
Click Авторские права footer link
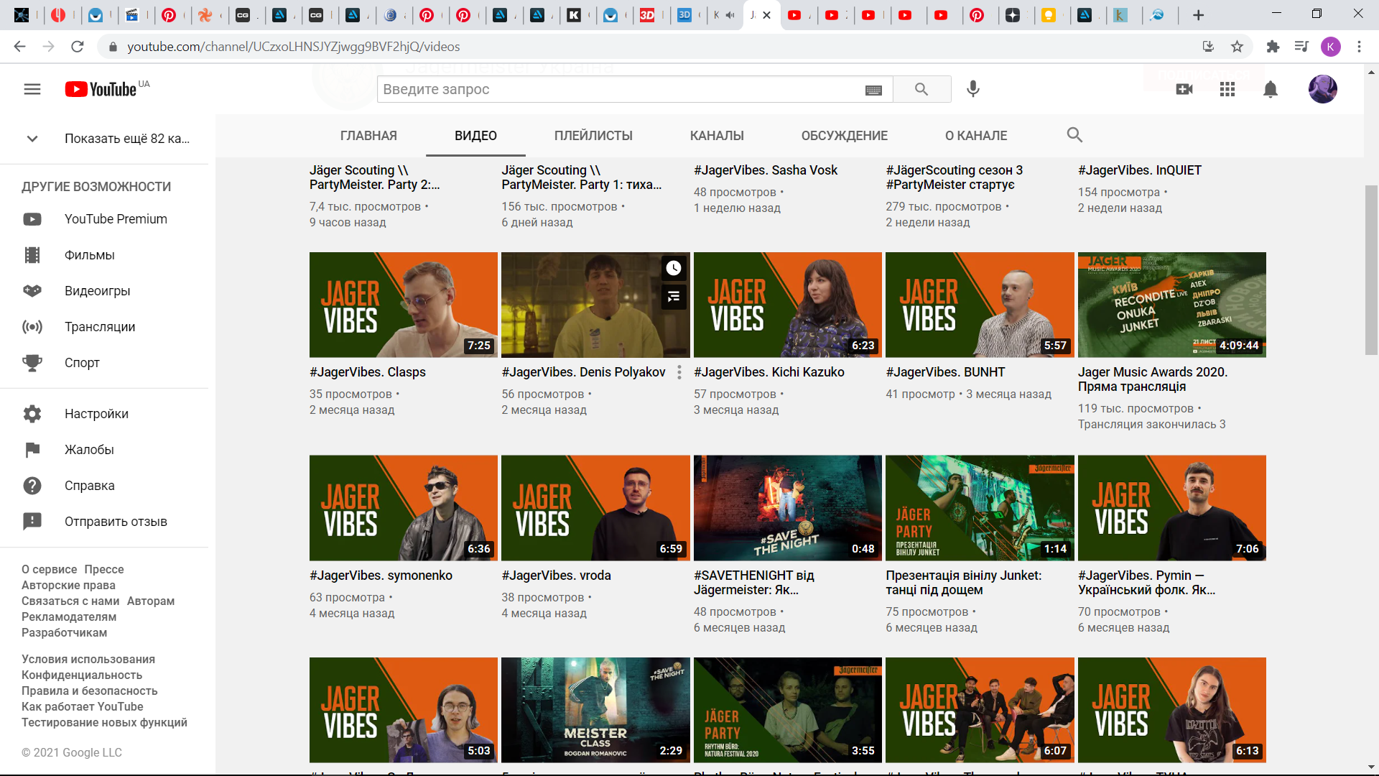pyautogui.click(x=68, y=586)
